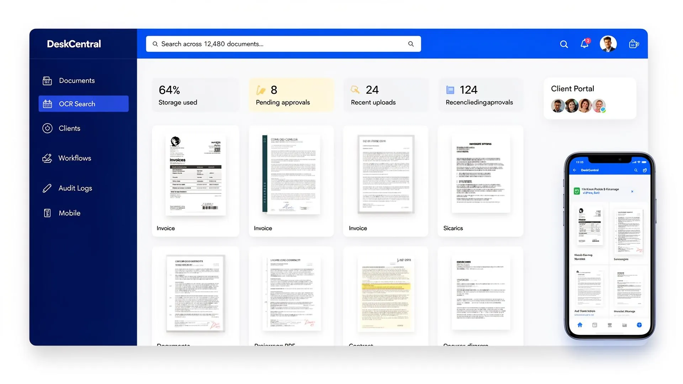Tap the blue plus button in the phone's bottom bar
The height and width of the screenshot is (384, 683).
tap(639, 325)
